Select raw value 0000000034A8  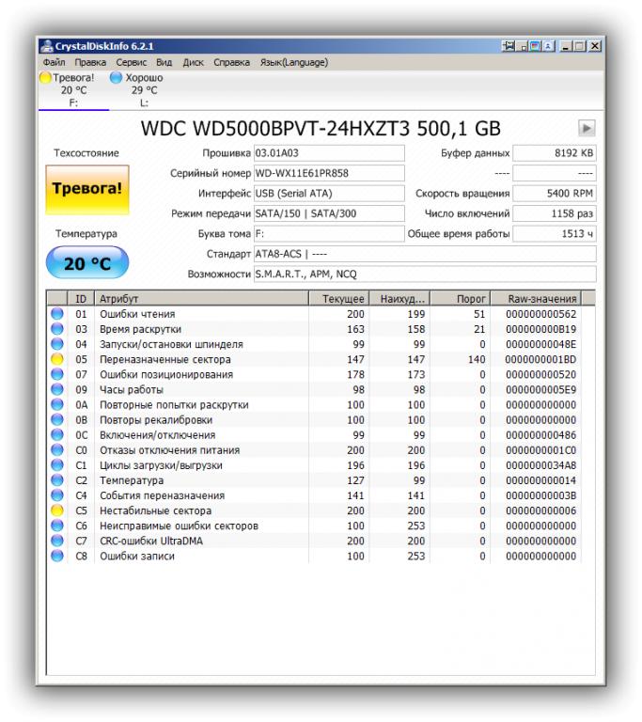[x=540, y=465]
